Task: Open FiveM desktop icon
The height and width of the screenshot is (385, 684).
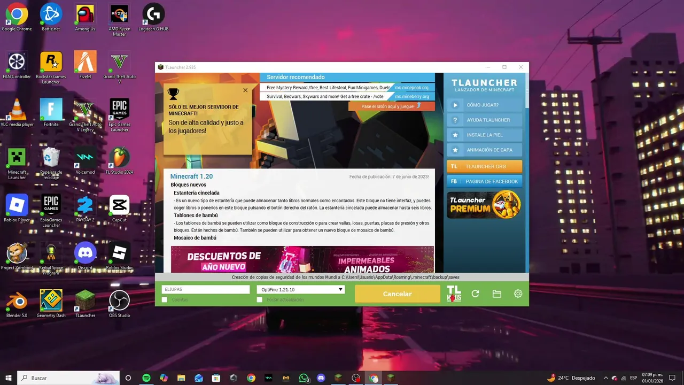Action: click(x=85, y=65)
